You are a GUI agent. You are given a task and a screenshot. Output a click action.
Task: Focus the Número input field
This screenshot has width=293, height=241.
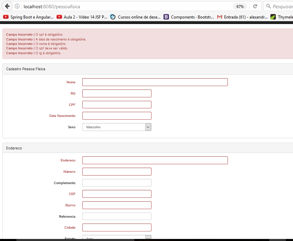tap(117, 171)
